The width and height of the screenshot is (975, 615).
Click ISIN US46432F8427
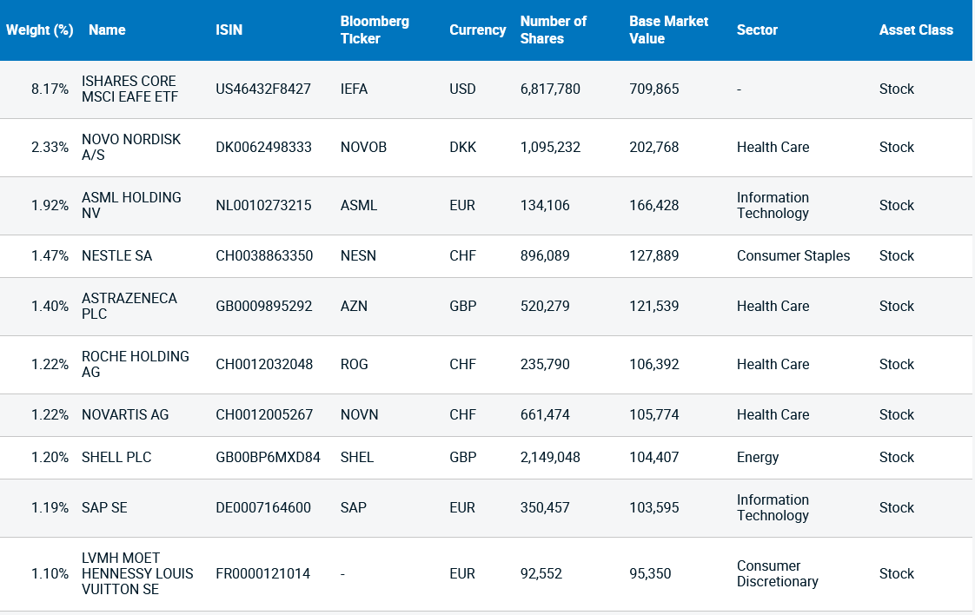click(x=263, y=89)
